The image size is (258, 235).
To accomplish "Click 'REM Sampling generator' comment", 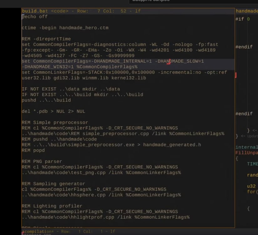I will click(x=53, y=184).
